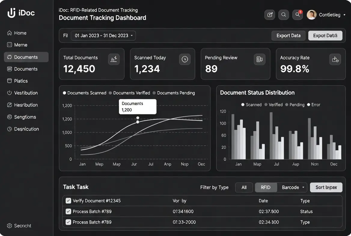Screen dimensions: 351x236
Task: Click the external link icon in header
Action: 270,15
